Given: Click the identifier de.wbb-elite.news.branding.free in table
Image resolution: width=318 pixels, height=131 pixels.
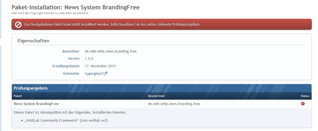Looking at the screenshot, I should [174, 104].
